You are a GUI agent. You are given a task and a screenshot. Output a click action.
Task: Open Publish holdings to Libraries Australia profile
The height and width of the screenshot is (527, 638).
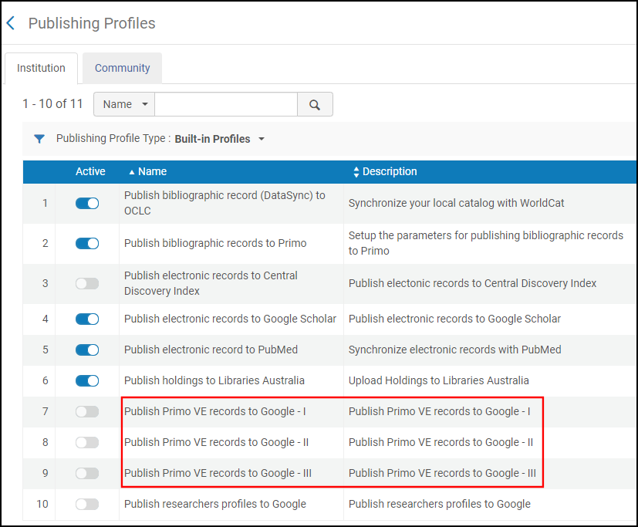coord(214,380)
